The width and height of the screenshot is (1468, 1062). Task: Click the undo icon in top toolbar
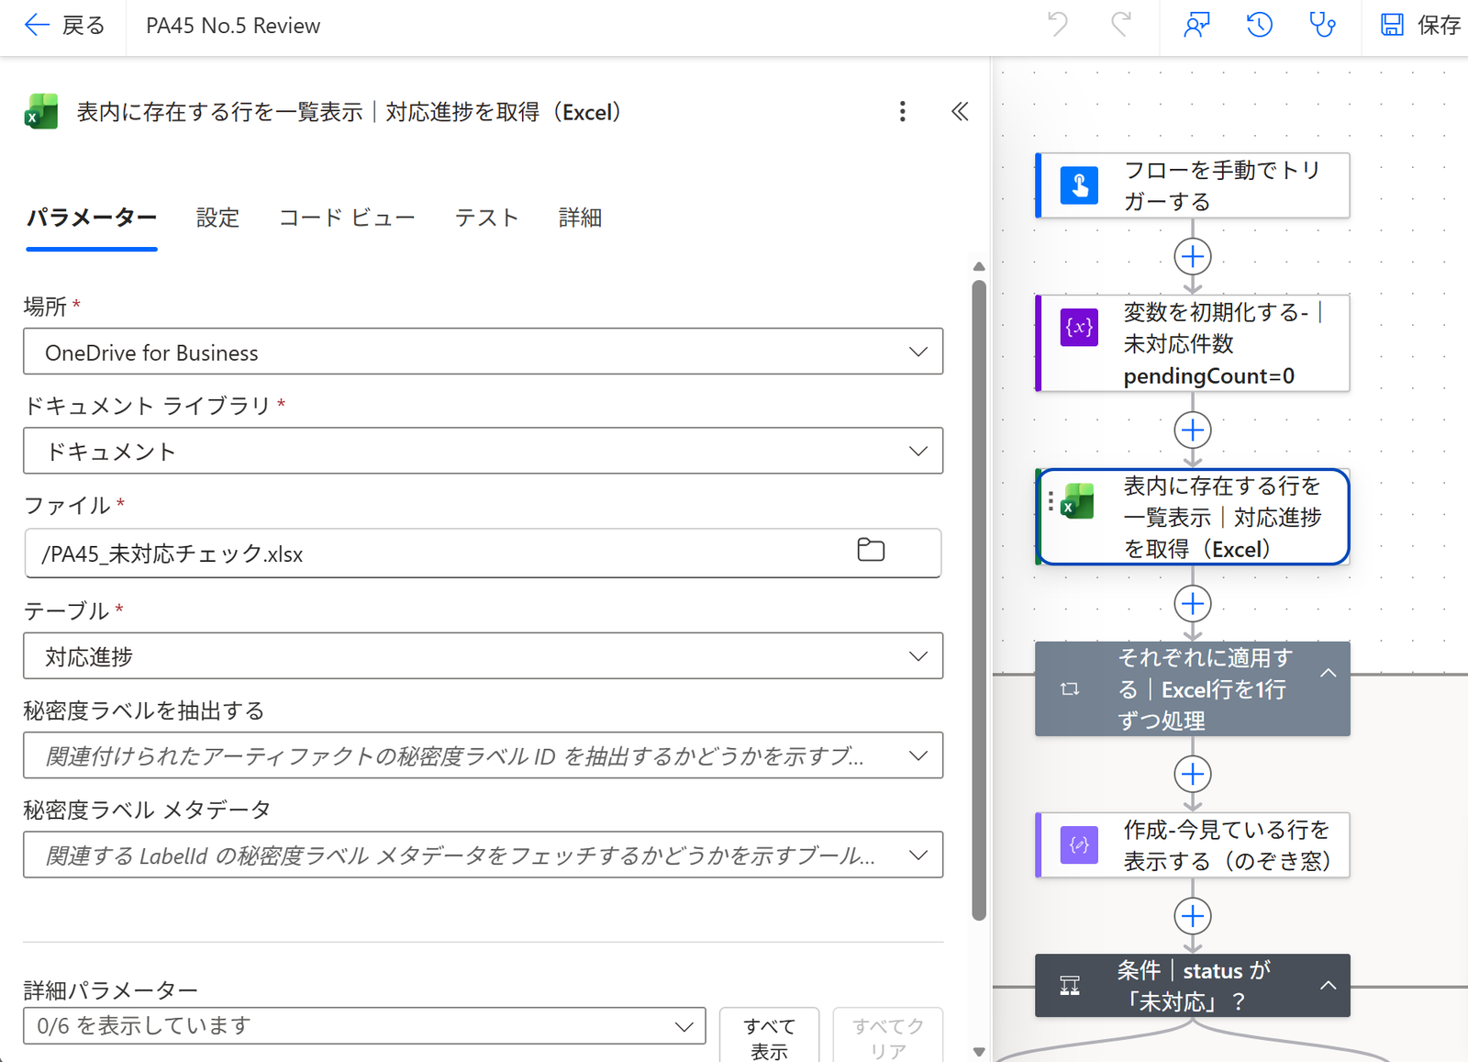[1058, 25]
